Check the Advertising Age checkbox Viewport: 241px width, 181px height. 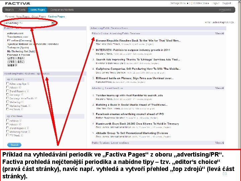[7, 83]
